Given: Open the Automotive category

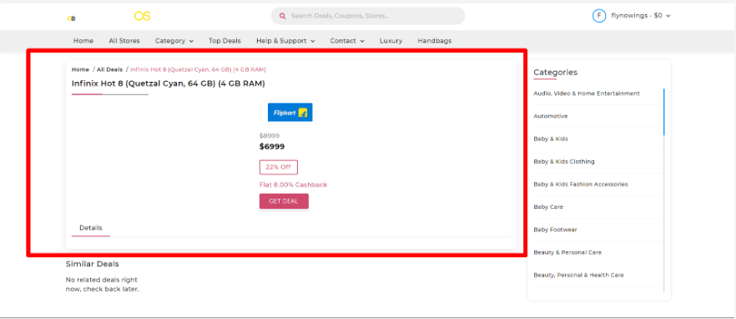Looking at the screenshot, I should pyautogui.click(x=551, y=116).
